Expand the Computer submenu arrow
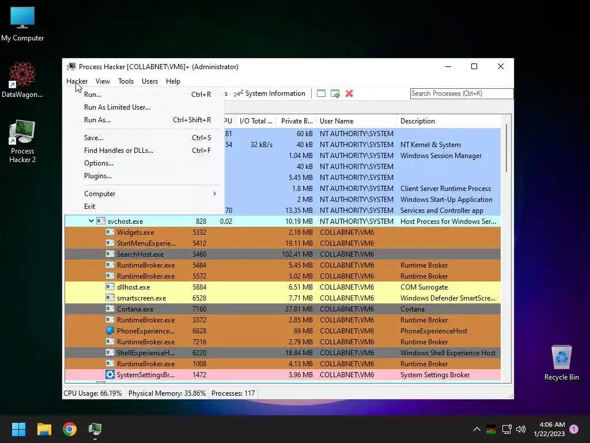This screenshot has width=590, height=443. [214, 194]
